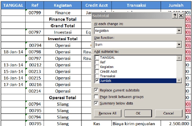
Task: Toggle Replace current subtotals option
Action: [96, 90]
